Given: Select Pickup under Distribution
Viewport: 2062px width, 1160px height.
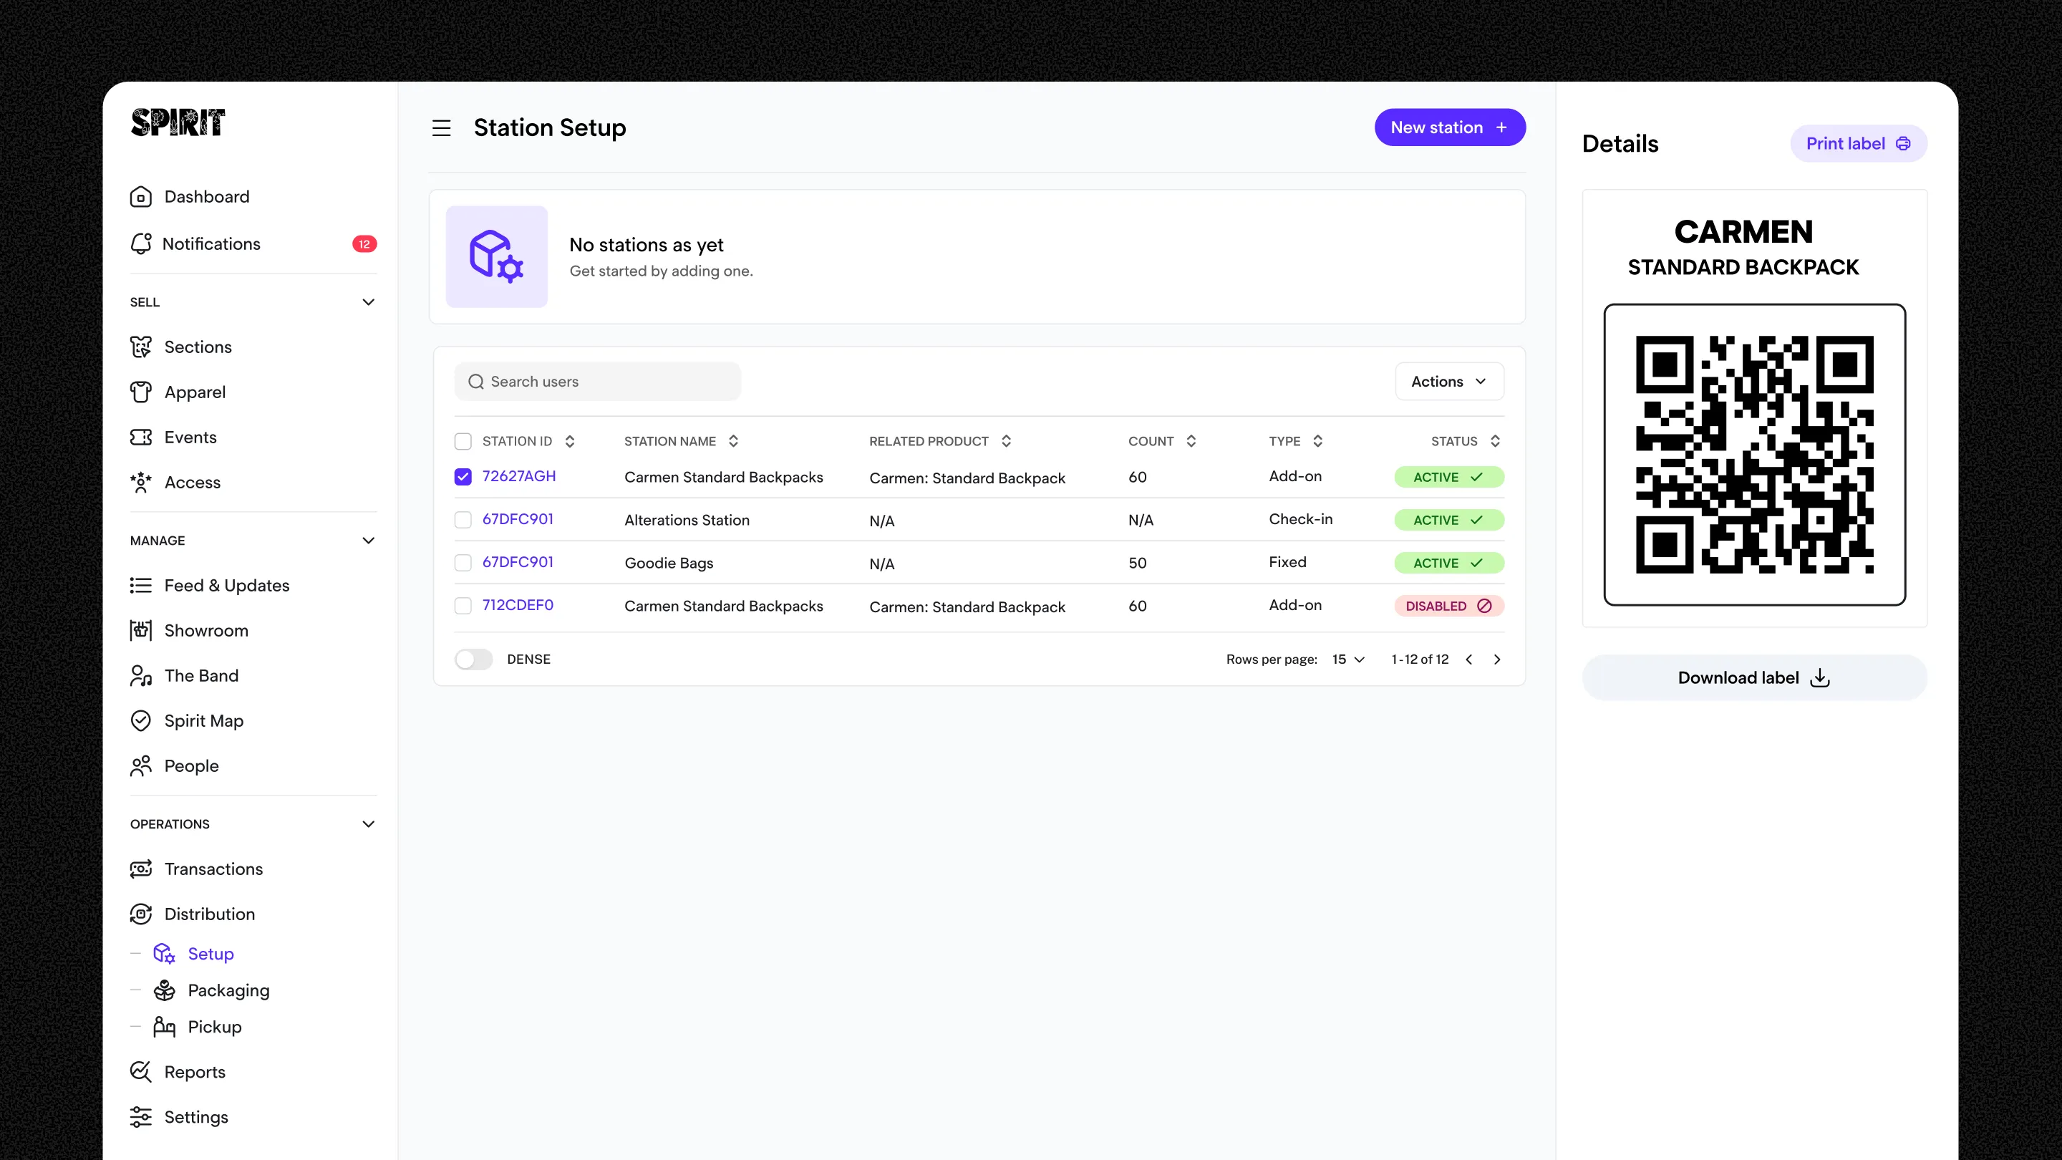Looking at the screenshot, I should click(215, 1027).
